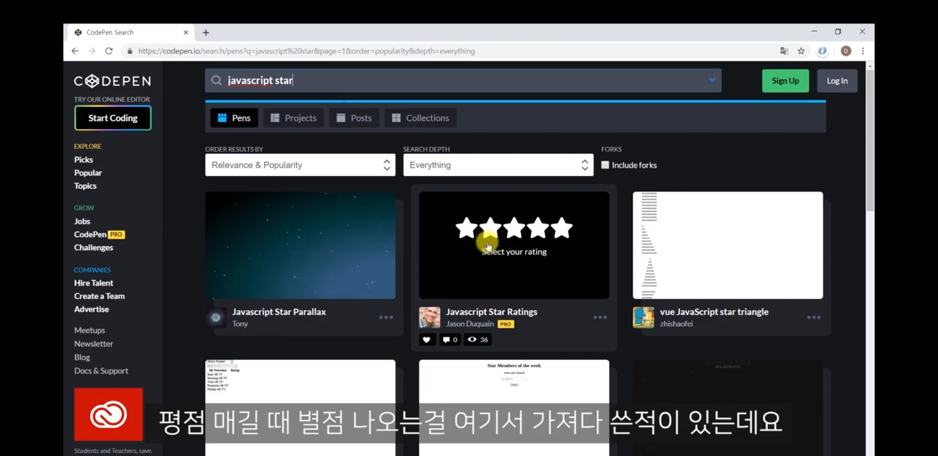Click the Sign Up button
The width and height of the screenshot is (938, 456).
point(786,81)
